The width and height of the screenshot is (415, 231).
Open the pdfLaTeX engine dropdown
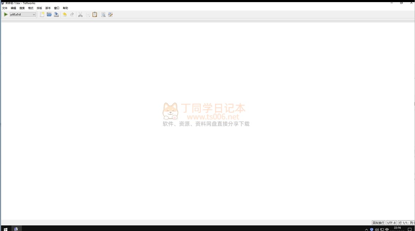tap(23, 14)
